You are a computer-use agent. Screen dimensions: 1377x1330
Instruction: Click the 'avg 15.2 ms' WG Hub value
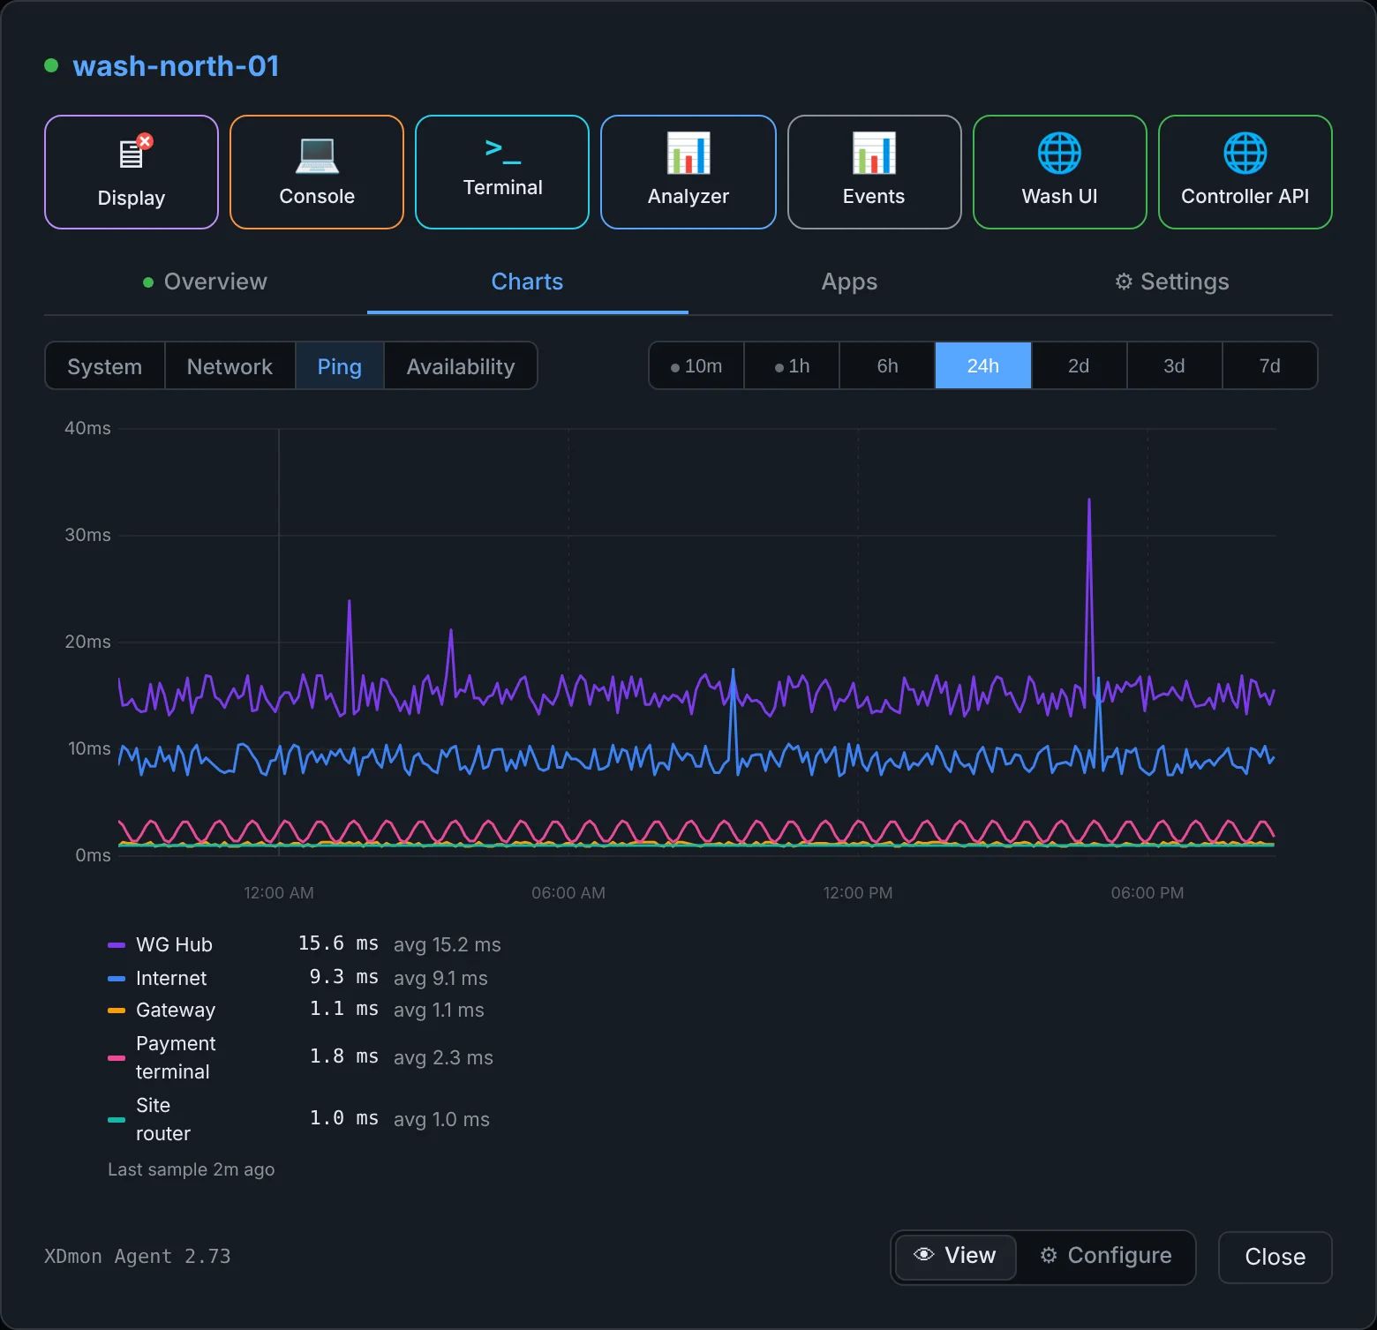point(447,944)
